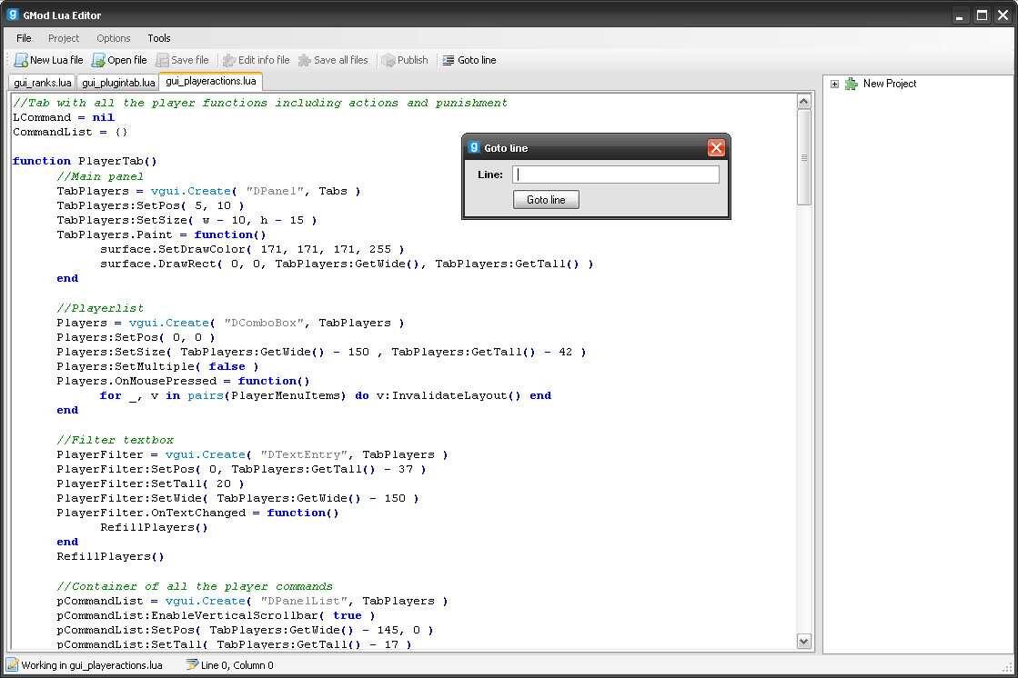Click the "RefillPlayers()" line after end
Image resolution: width=1018 pixels, height=678 pixels.
coord(110,557)
